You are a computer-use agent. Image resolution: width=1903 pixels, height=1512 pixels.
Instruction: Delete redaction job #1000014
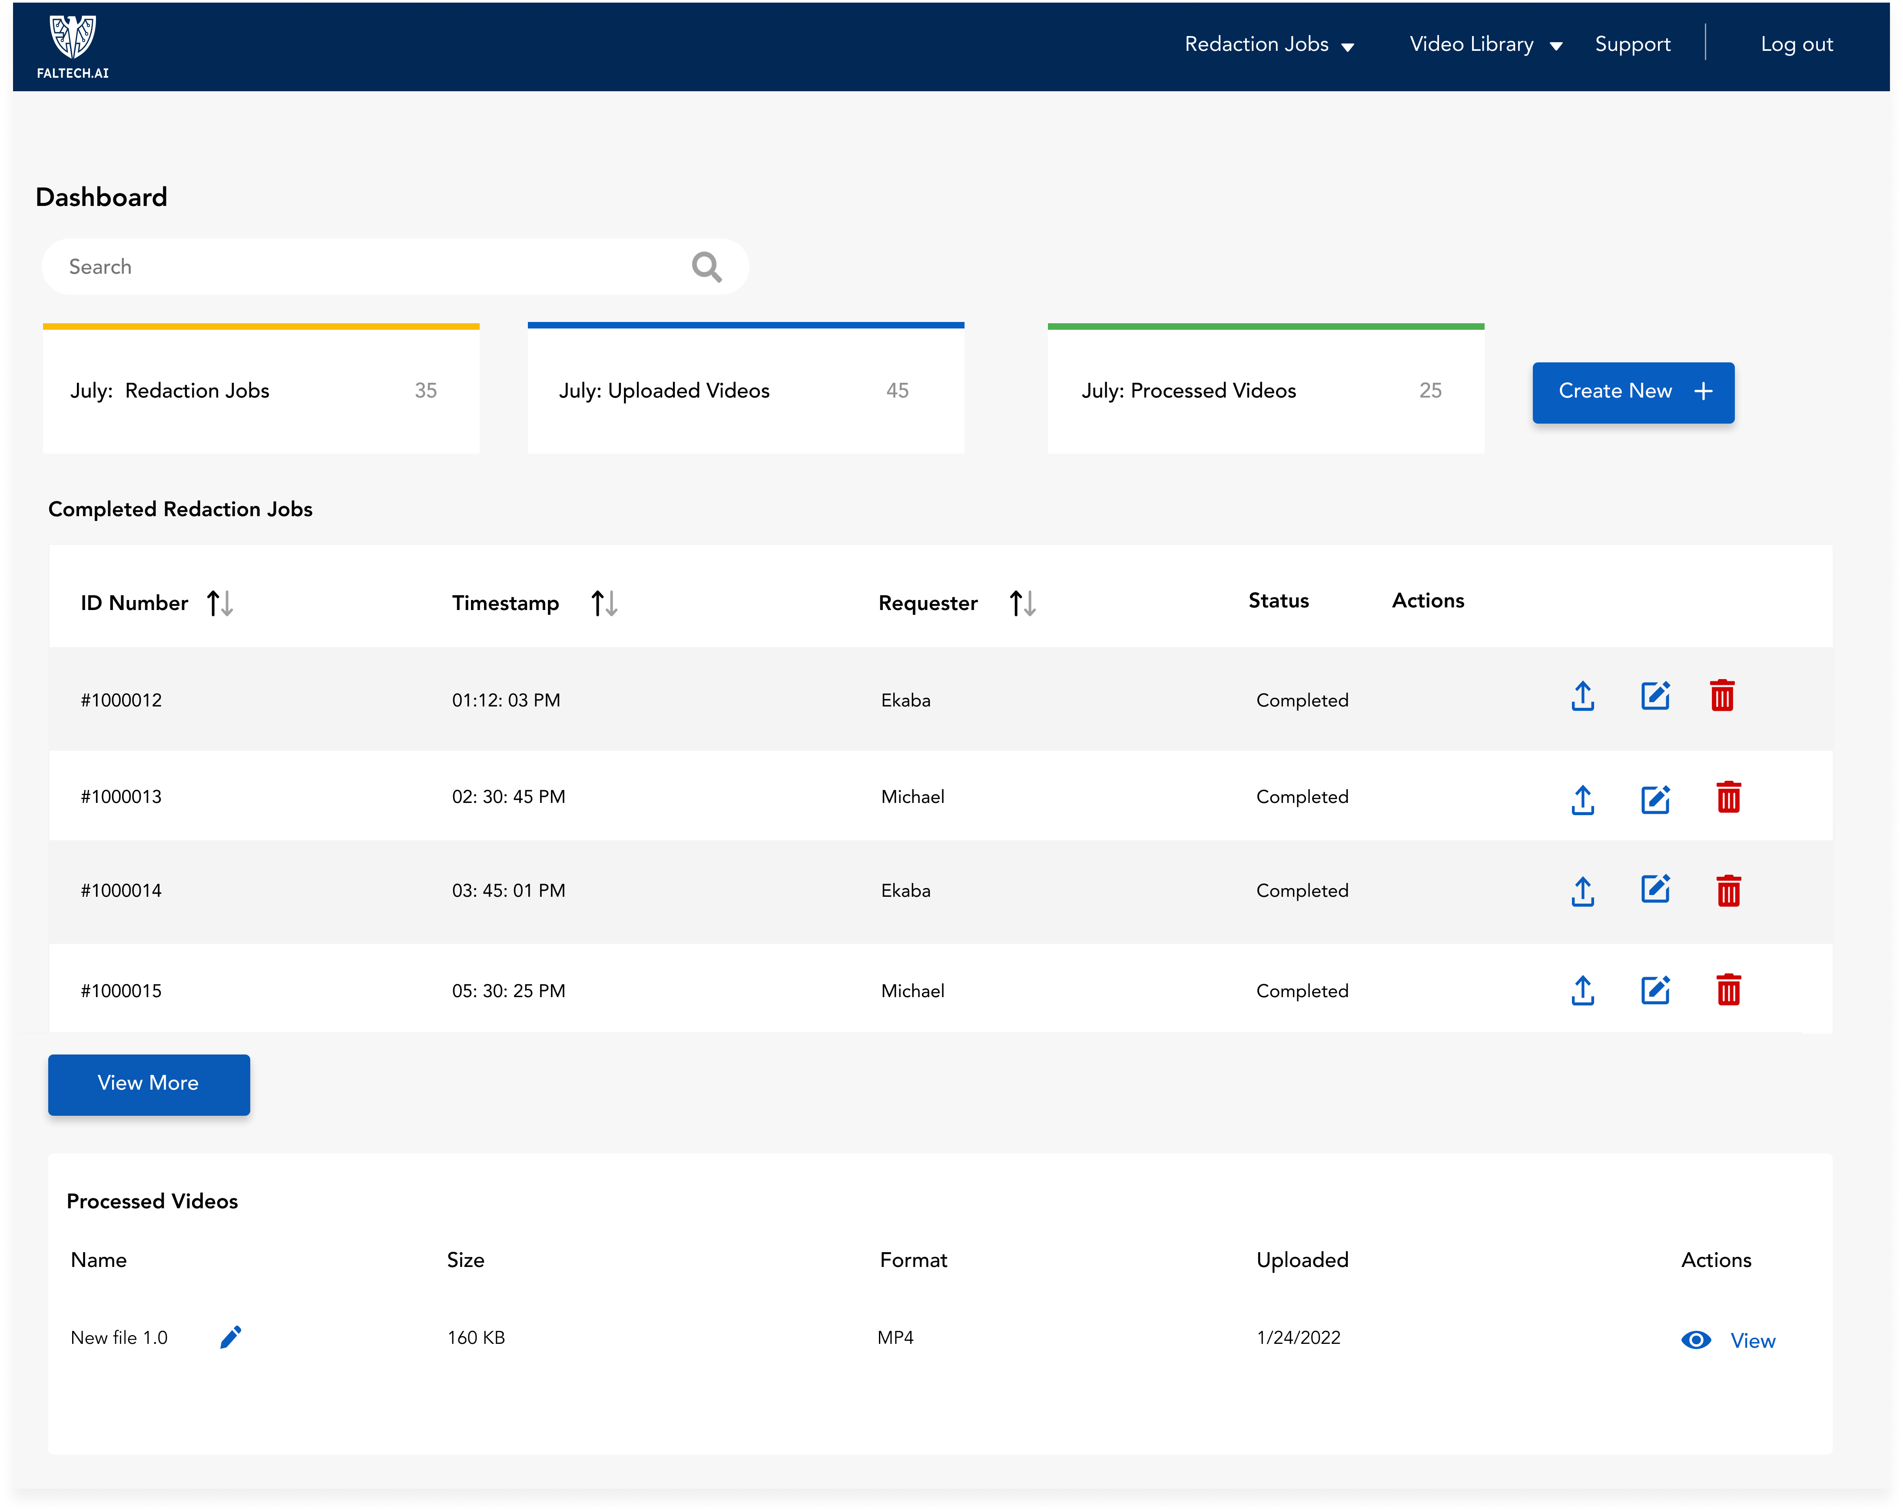point(1728,891)
